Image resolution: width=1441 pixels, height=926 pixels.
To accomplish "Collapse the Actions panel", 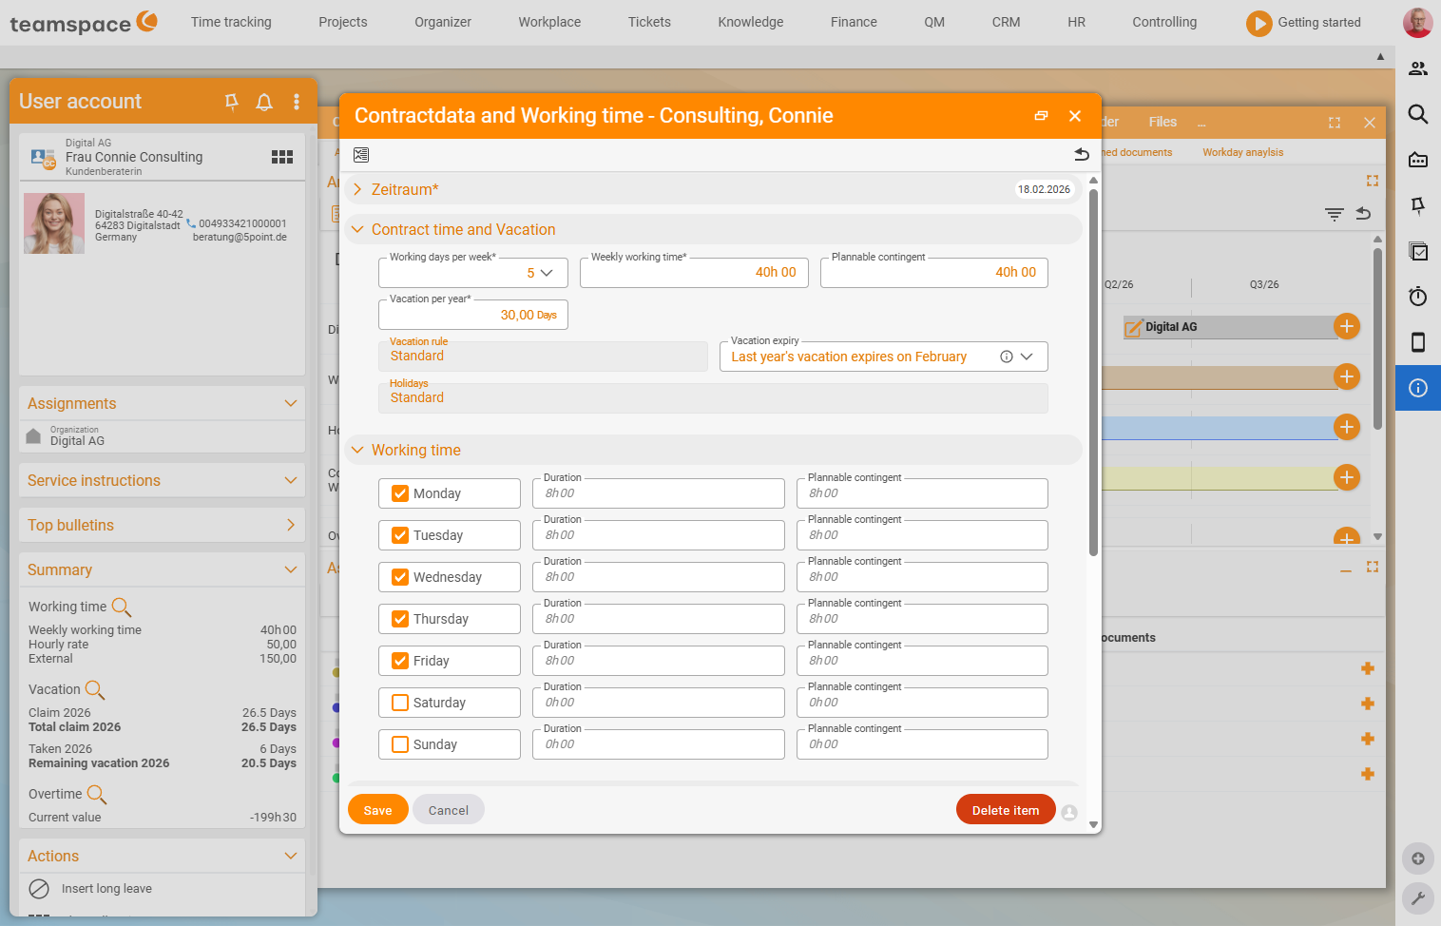I will pyautogui.click(x=291, y=856).
